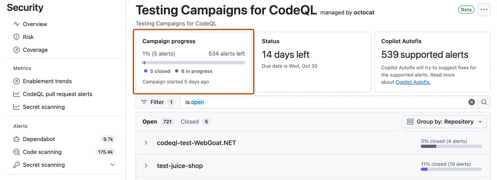This screenshot has width=497, height=180.
Task: Open the Group by: Repository dropdown
Action: pyautogui.click(x=444, y=122)
